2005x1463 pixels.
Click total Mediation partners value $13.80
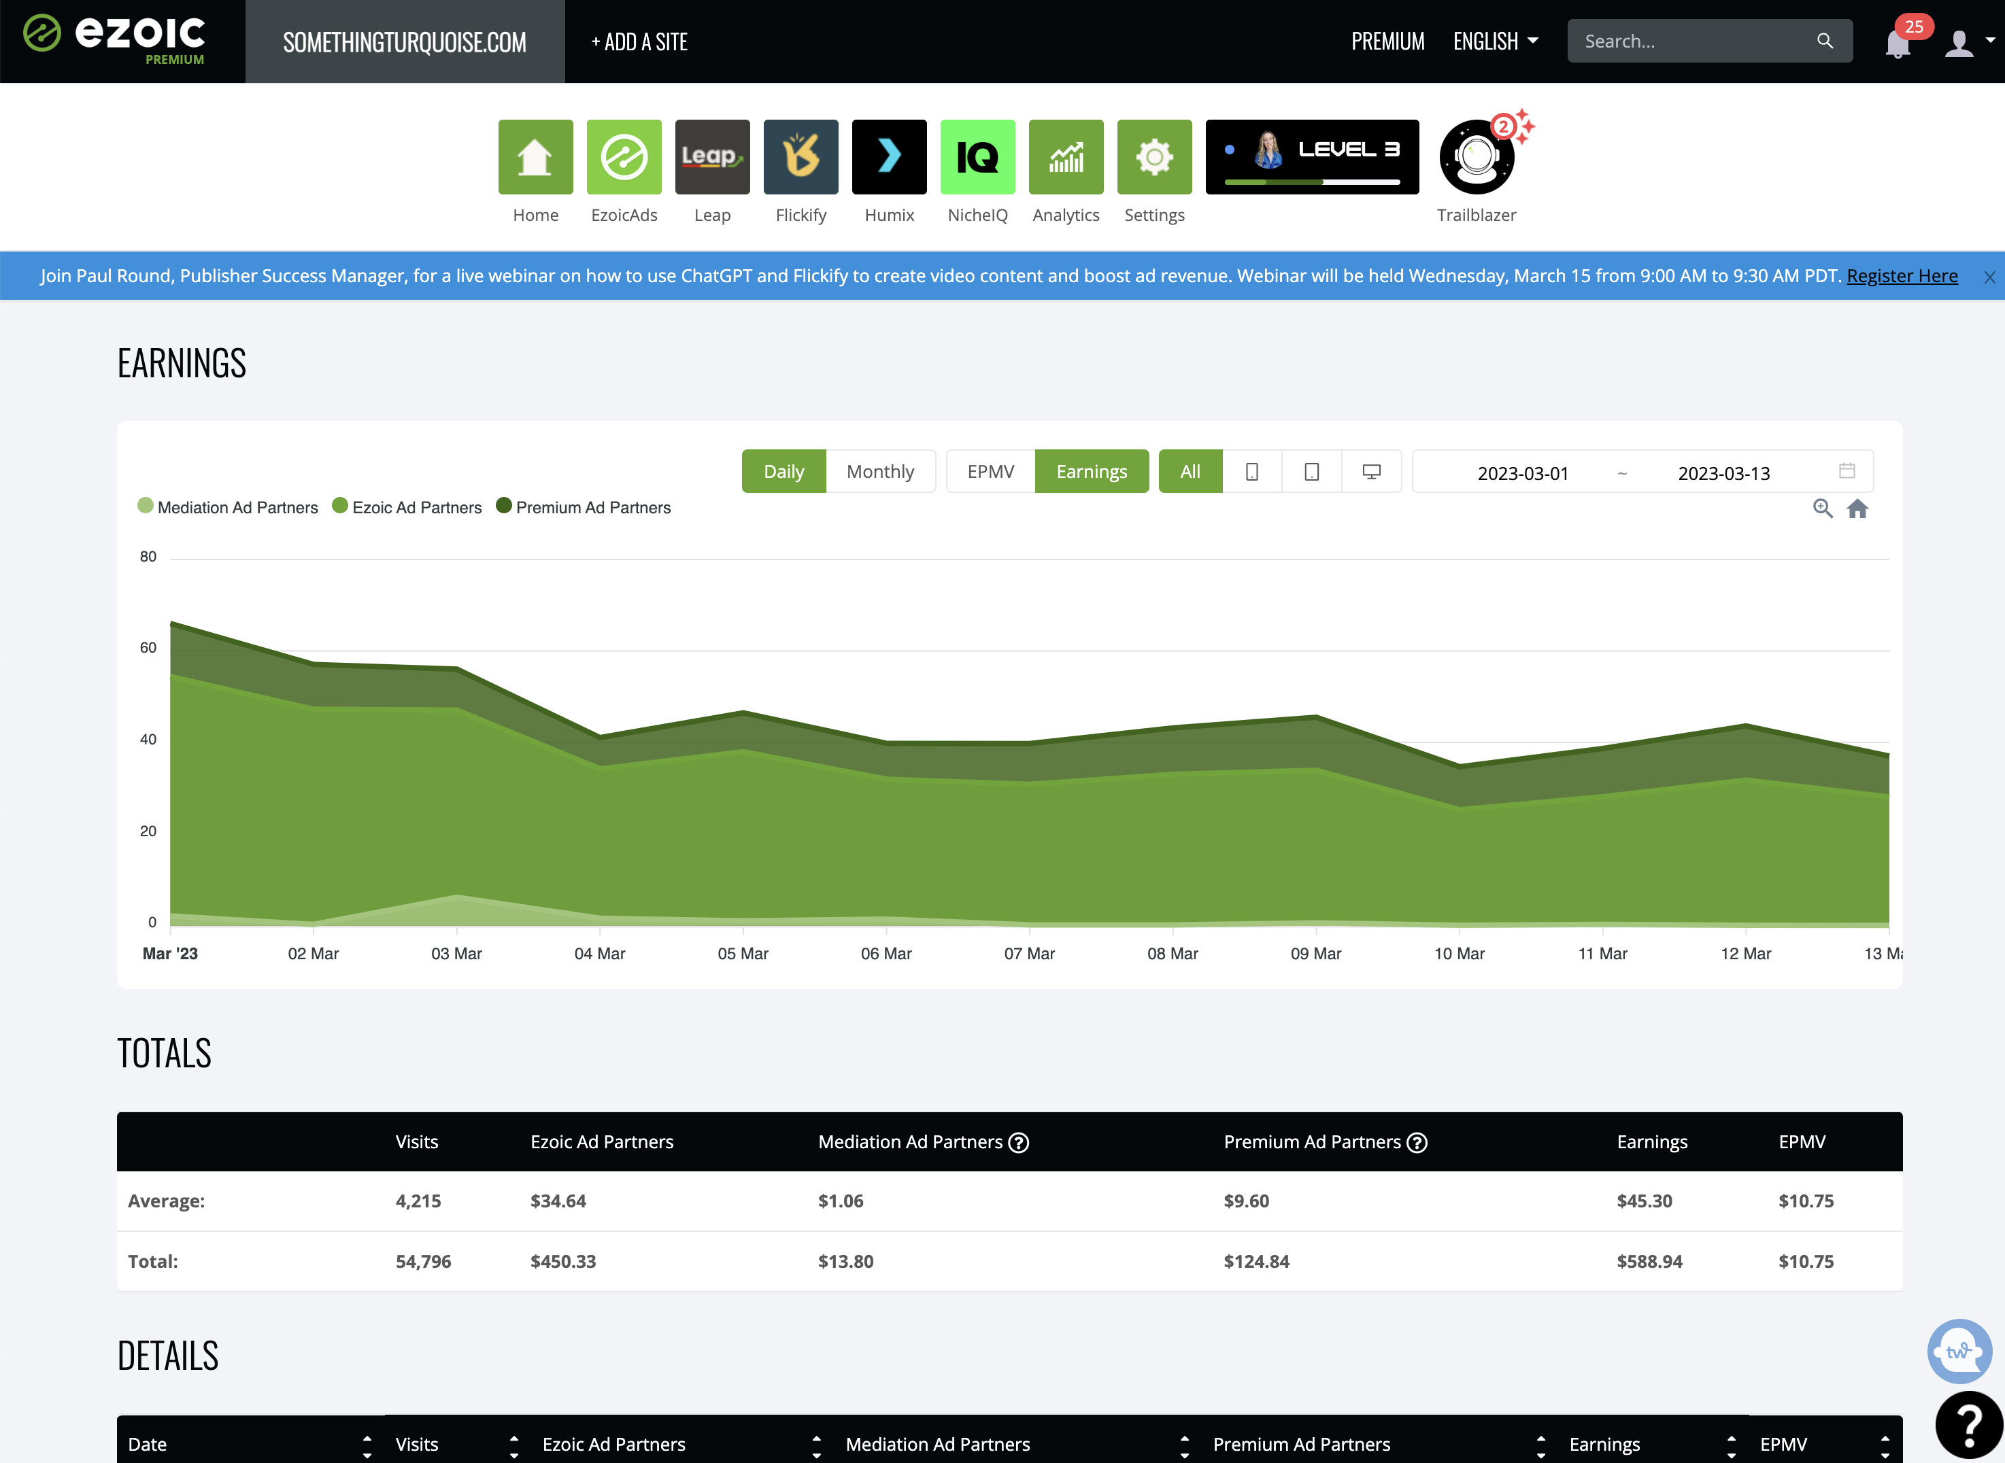(x=846, y=1261)
